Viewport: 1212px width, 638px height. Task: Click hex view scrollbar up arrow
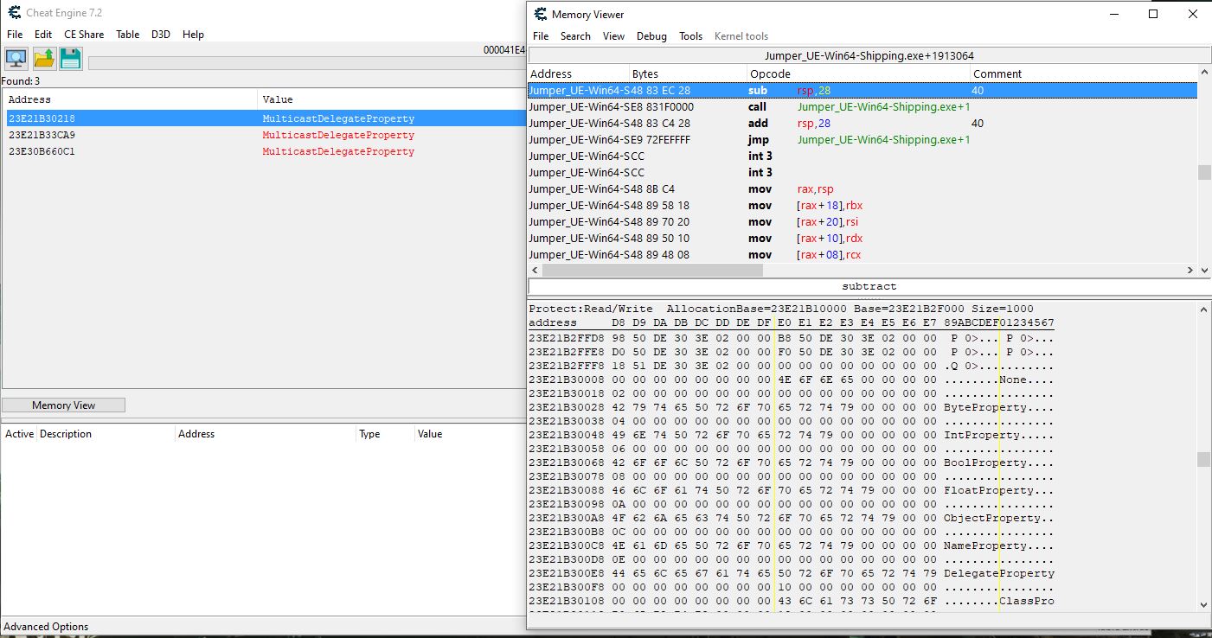pyautogui.click(x=1204, y=309)
